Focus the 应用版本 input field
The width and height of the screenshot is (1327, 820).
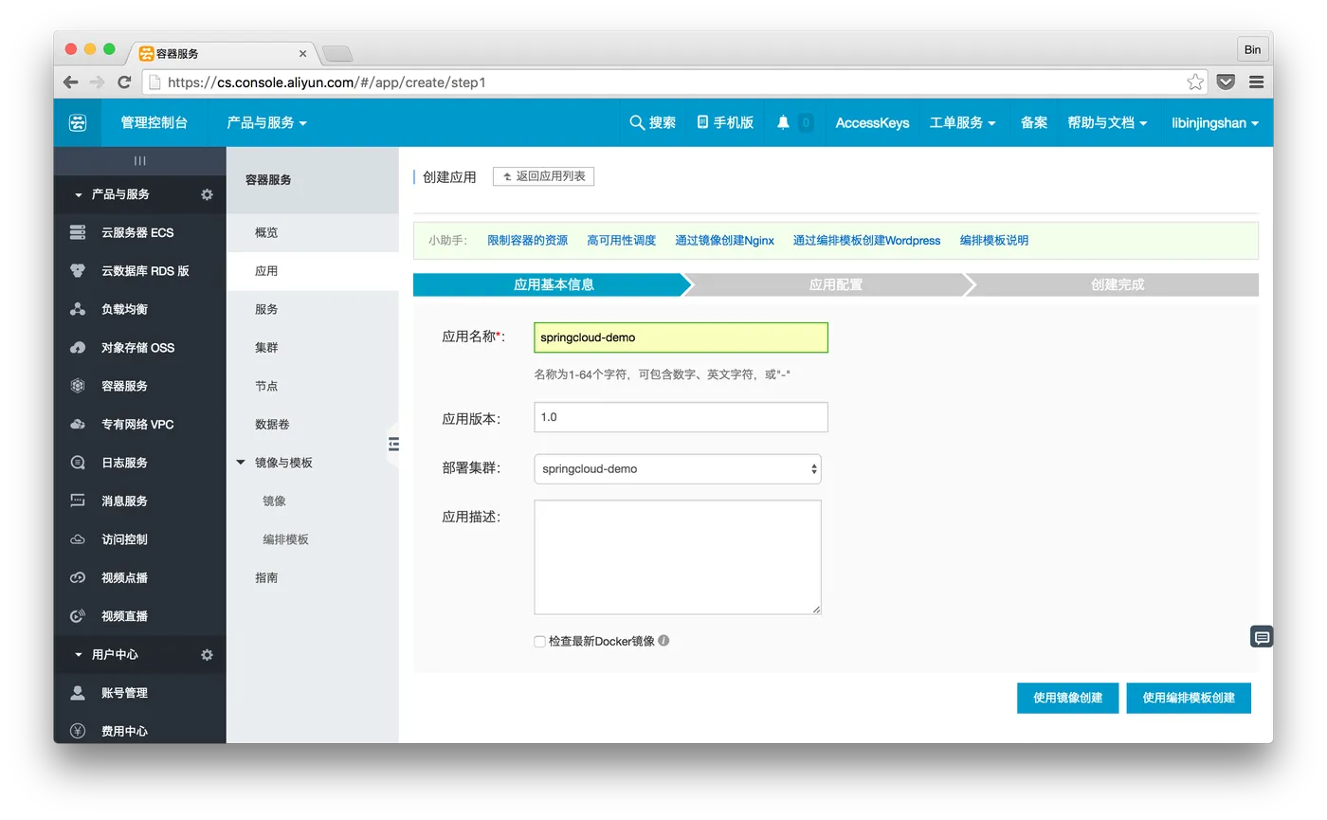point(681,417)
